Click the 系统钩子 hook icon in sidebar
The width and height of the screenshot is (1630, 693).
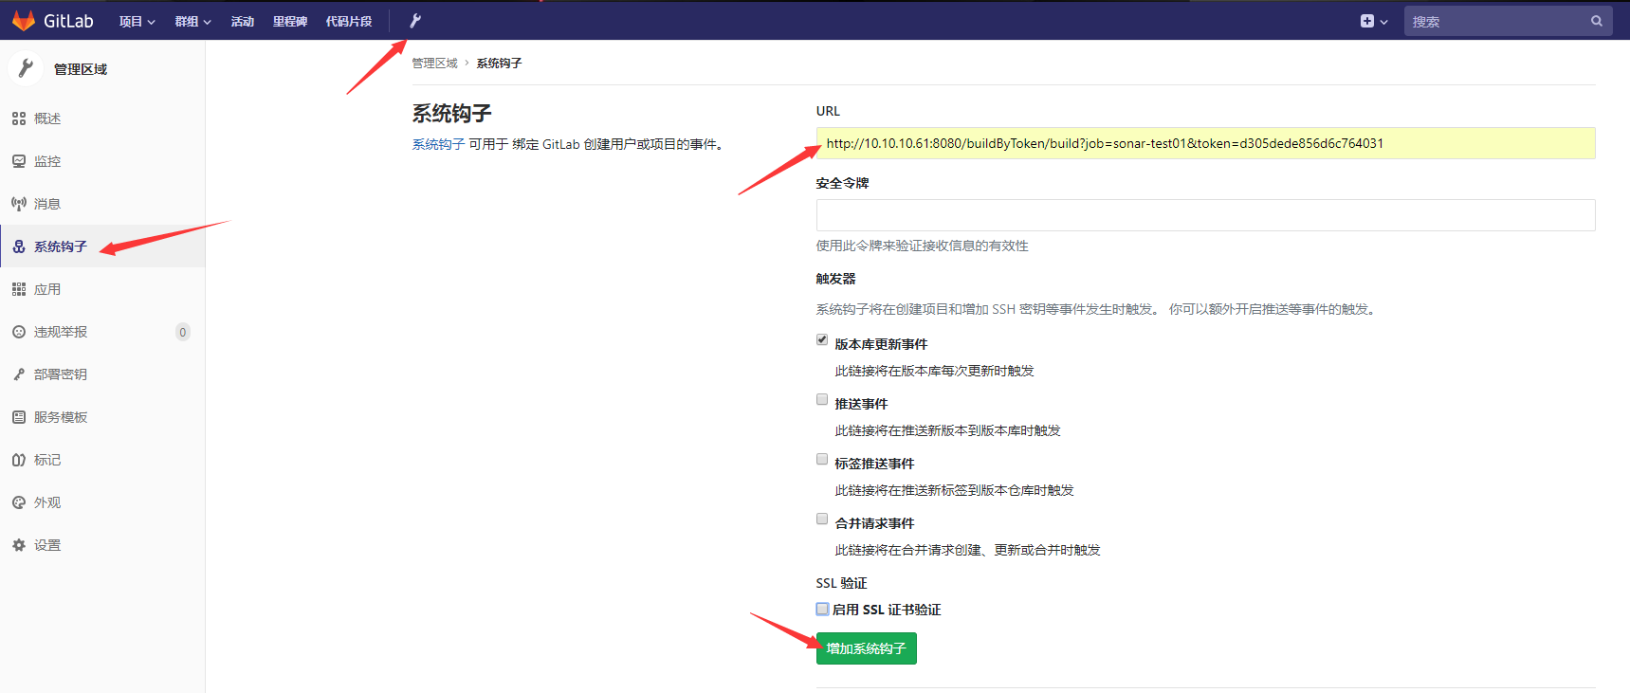pos(19,246)
